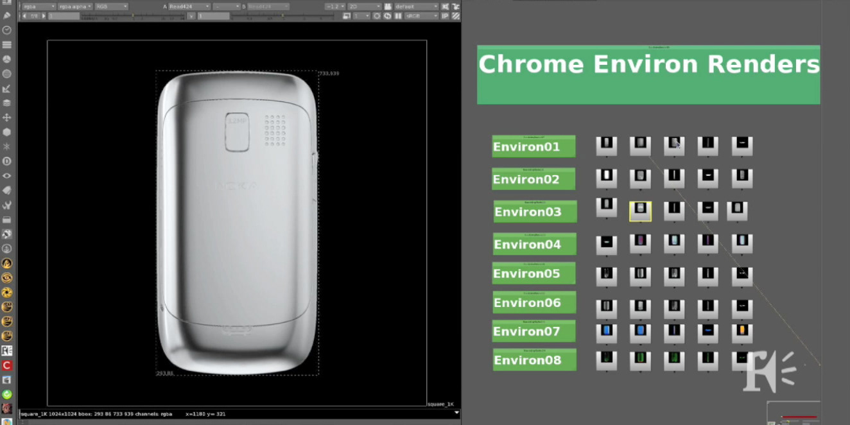Screen dimensions: 850x425
Task: Open the Transform nodes menu (four-arrow icon)
Action: 7,117
